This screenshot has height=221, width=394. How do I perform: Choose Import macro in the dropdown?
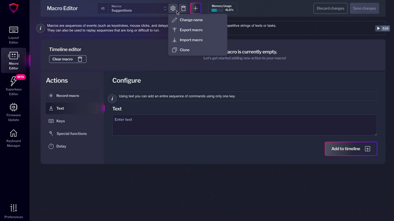click(x=191, y=40)
